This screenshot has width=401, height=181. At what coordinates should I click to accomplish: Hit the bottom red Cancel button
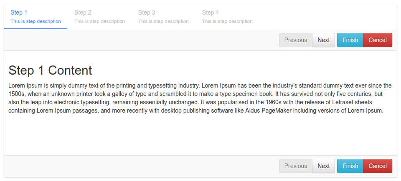point(378,166)
